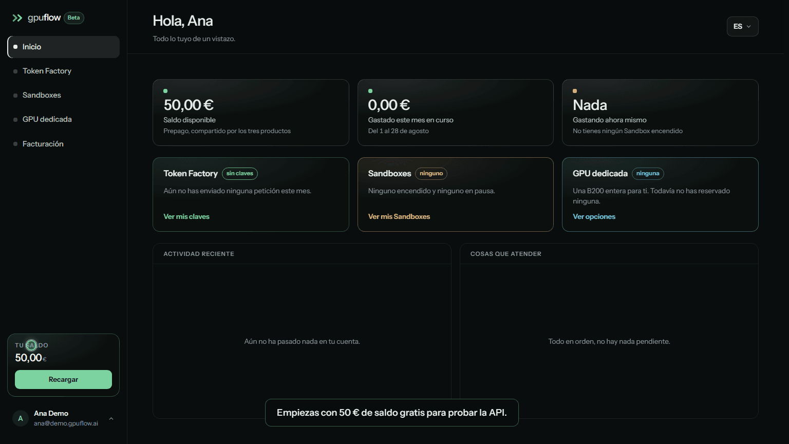Click the 'Nada' Gastando ahora mismo value
The height and width of the screenshot is (444, 789).
[590, 105]
